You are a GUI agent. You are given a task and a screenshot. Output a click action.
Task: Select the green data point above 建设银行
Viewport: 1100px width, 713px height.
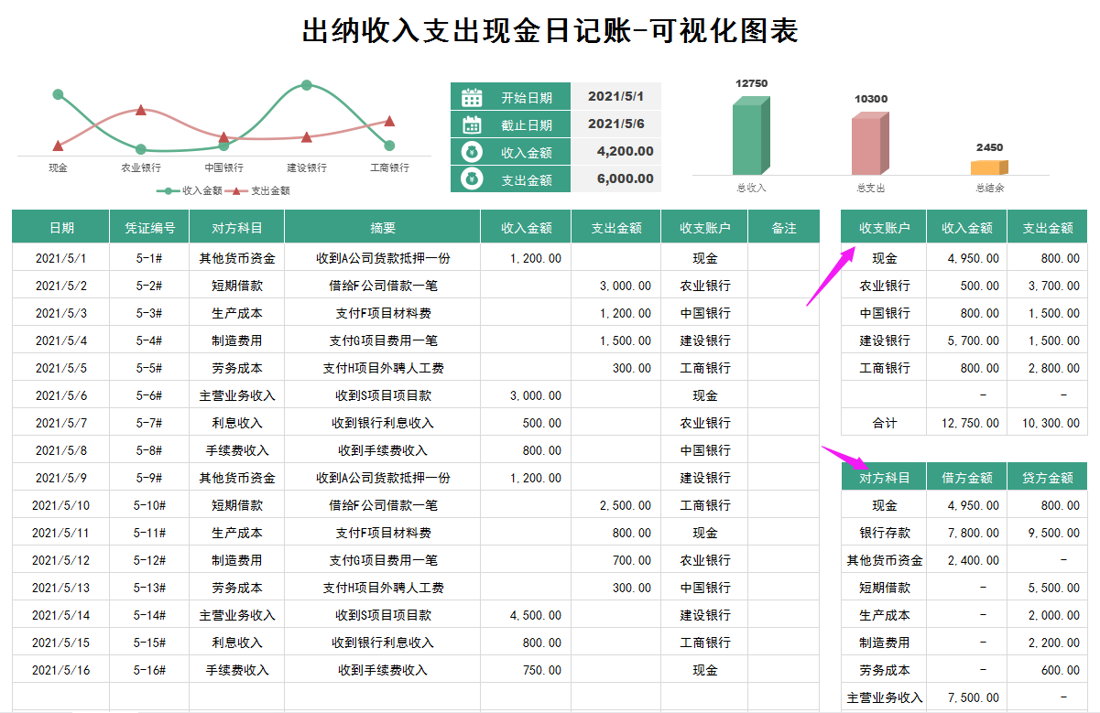(x=306, y=86)
